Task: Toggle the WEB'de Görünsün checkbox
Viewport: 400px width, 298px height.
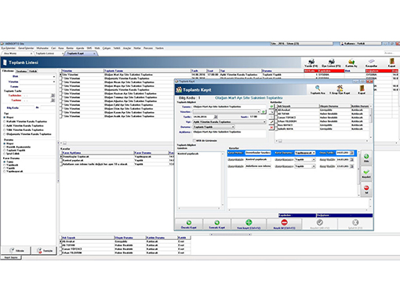Action: coord(195,140)
